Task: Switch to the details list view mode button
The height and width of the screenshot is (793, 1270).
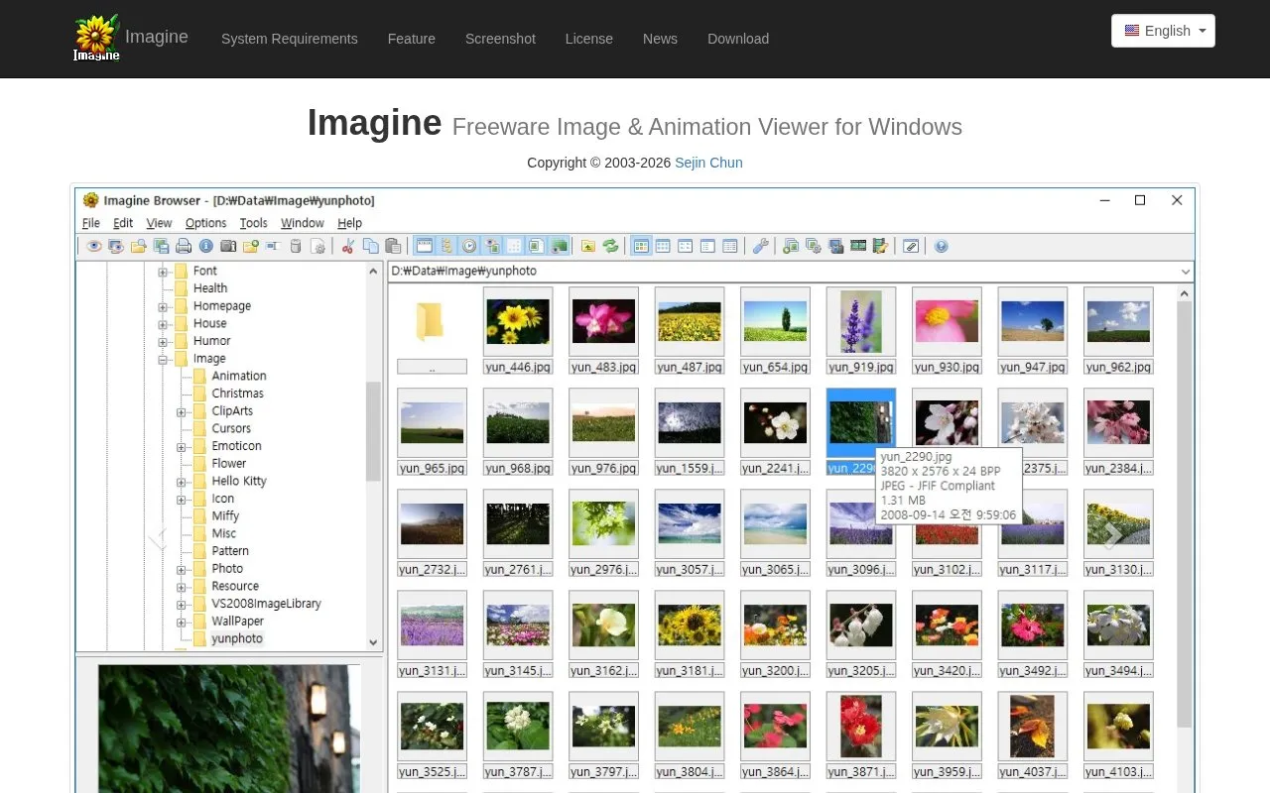Action: click(x=729, y=246)
